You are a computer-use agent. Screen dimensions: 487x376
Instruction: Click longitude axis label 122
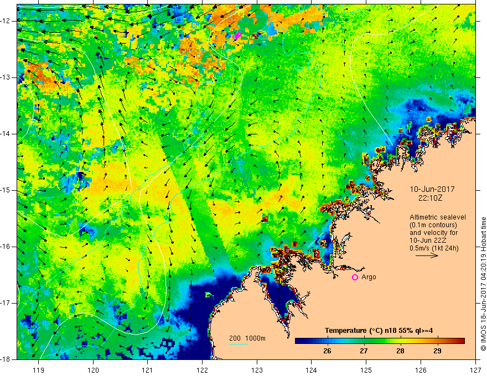[x=202, y=370]
